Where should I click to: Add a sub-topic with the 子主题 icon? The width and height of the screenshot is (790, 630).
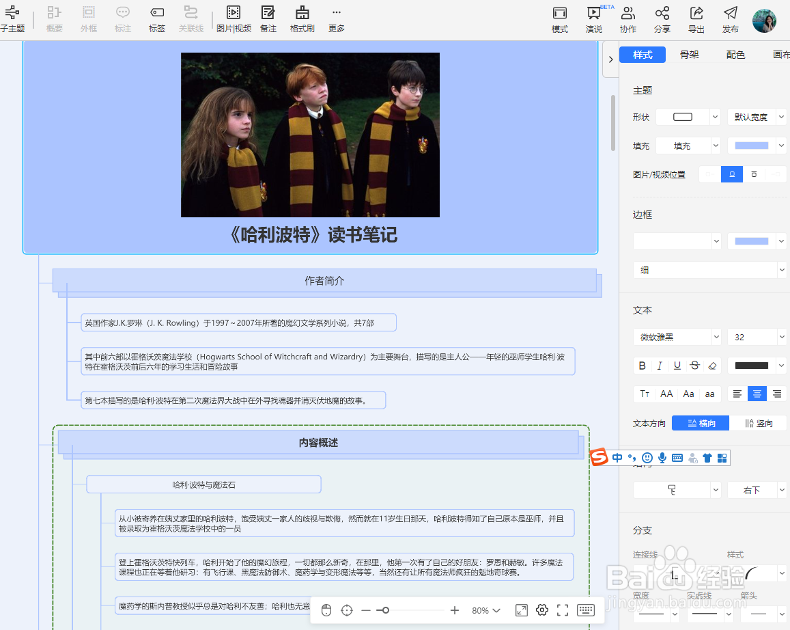click(x=12, y=19)
